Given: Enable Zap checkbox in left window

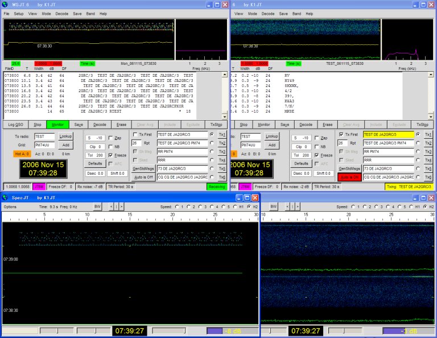Looking at the screenshot, I should click(x=110, y=138).
